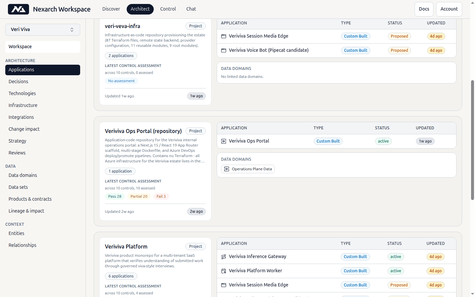This screenshot has width=475, height=297.
Task: Click the Partial 20 badge
Action: 139,197
